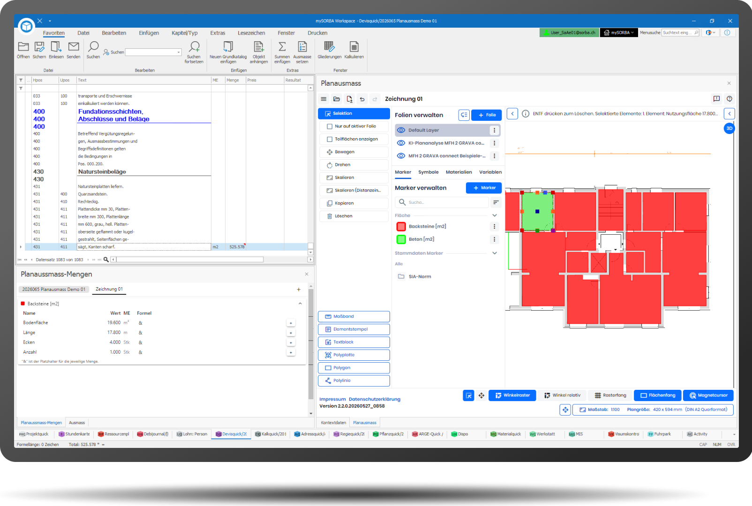Open the Planausmass hamburger menu icon
The width and height of the screenshot is (752, 506).
point(323,99)
